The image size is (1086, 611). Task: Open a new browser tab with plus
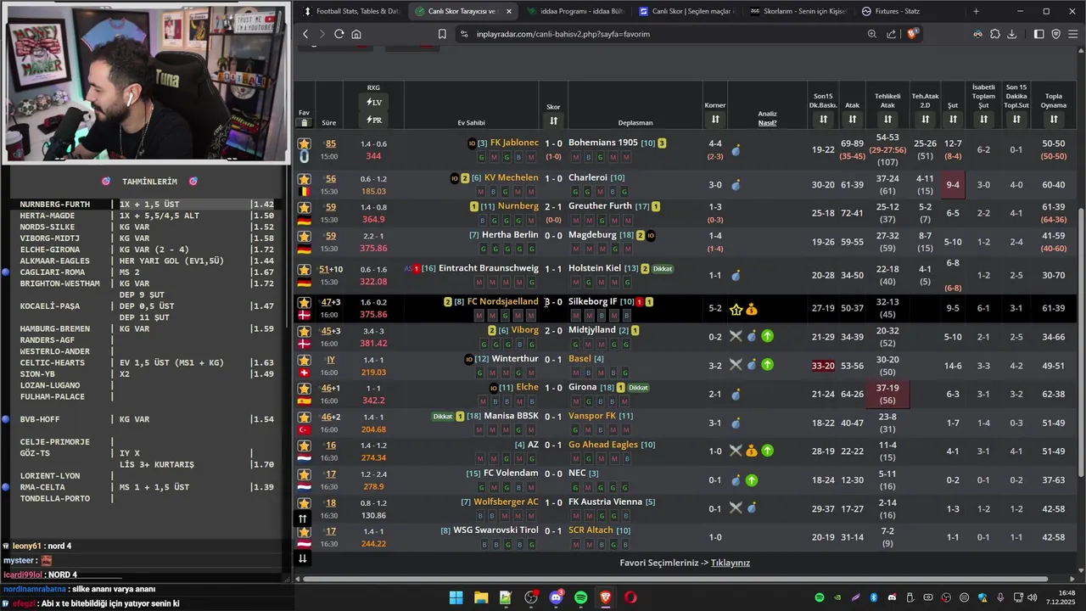click(x=976, y=11)
